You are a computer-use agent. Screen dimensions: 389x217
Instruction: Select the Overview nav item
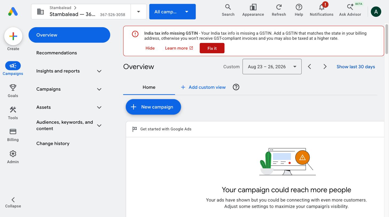point(69,35)
